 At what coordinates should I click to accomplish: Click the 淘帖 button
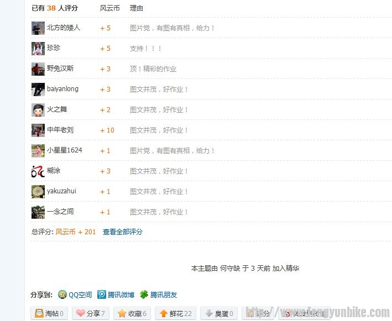(49, 313)
